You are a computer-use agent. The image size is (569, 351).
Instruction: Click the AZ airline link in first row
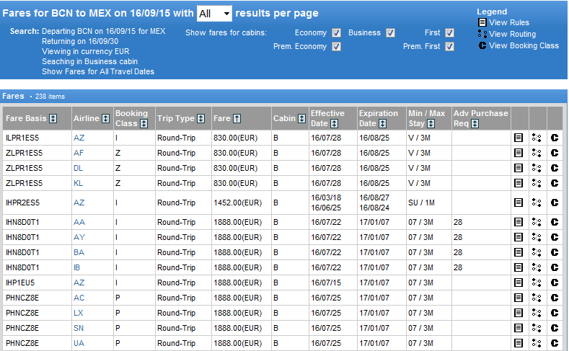(x=79, y=138)
